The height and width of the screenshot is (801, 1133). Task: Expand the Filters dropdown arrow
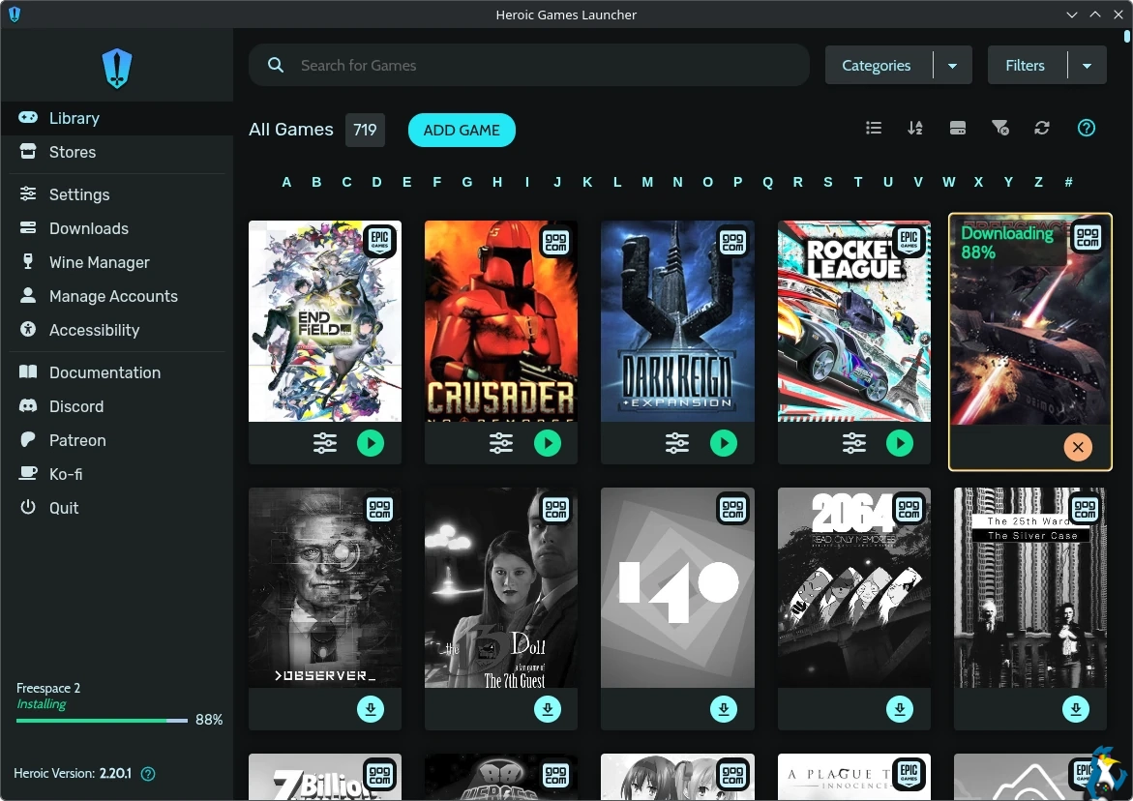coord(1087,66)
